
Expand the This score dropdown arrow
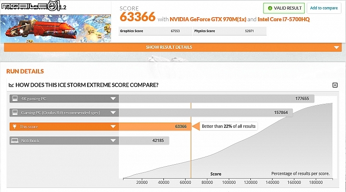(113, 127)
